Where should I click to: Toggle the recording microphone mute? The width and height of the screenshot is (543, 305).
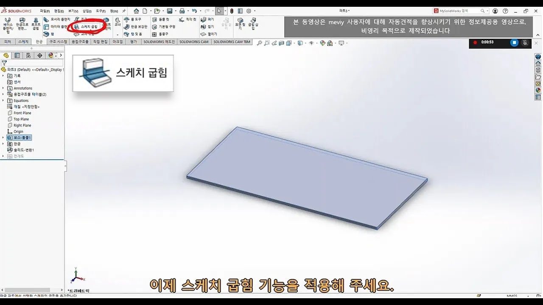click(x=525, y=42)
